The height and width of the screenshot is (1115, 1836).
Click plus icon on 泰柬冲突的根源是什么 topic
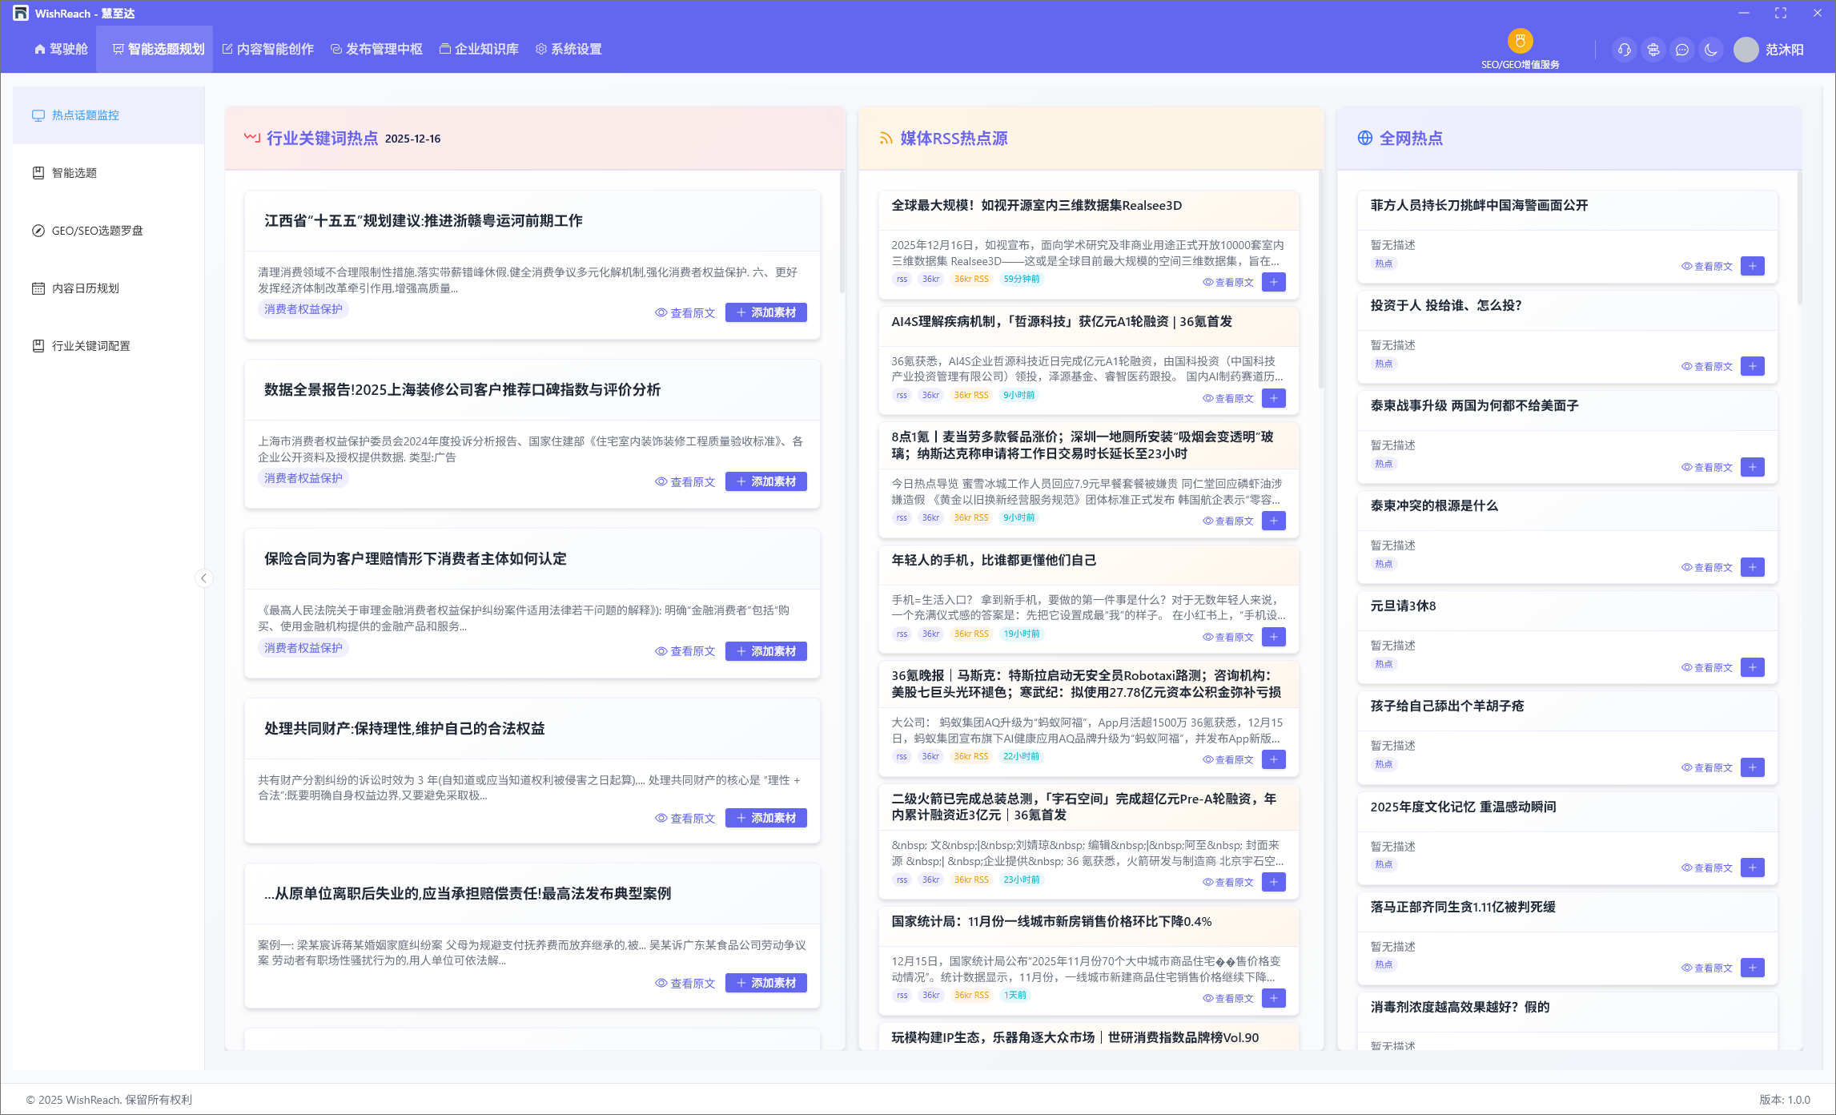(1752, 567)
